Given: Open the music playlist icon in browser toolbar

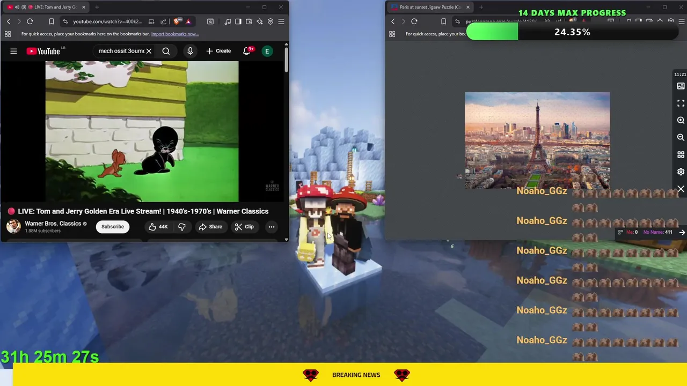Looking at the screenshot, I should coord(228,21).
